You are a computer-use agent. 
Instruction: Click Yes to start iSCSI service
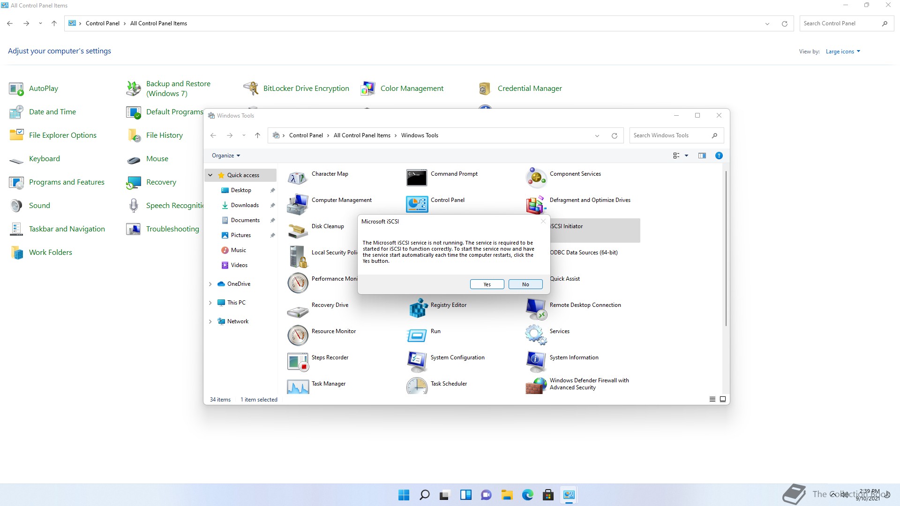487,284
